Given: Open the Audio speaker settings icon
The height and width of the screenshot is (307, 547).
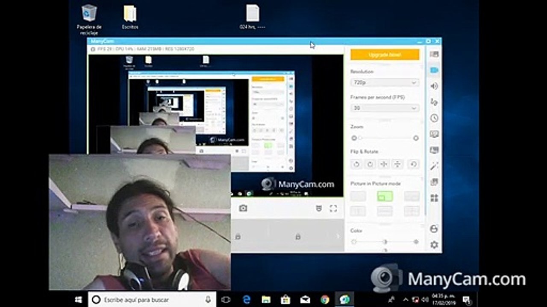Looking at the screenshot, I should (434, 86).
